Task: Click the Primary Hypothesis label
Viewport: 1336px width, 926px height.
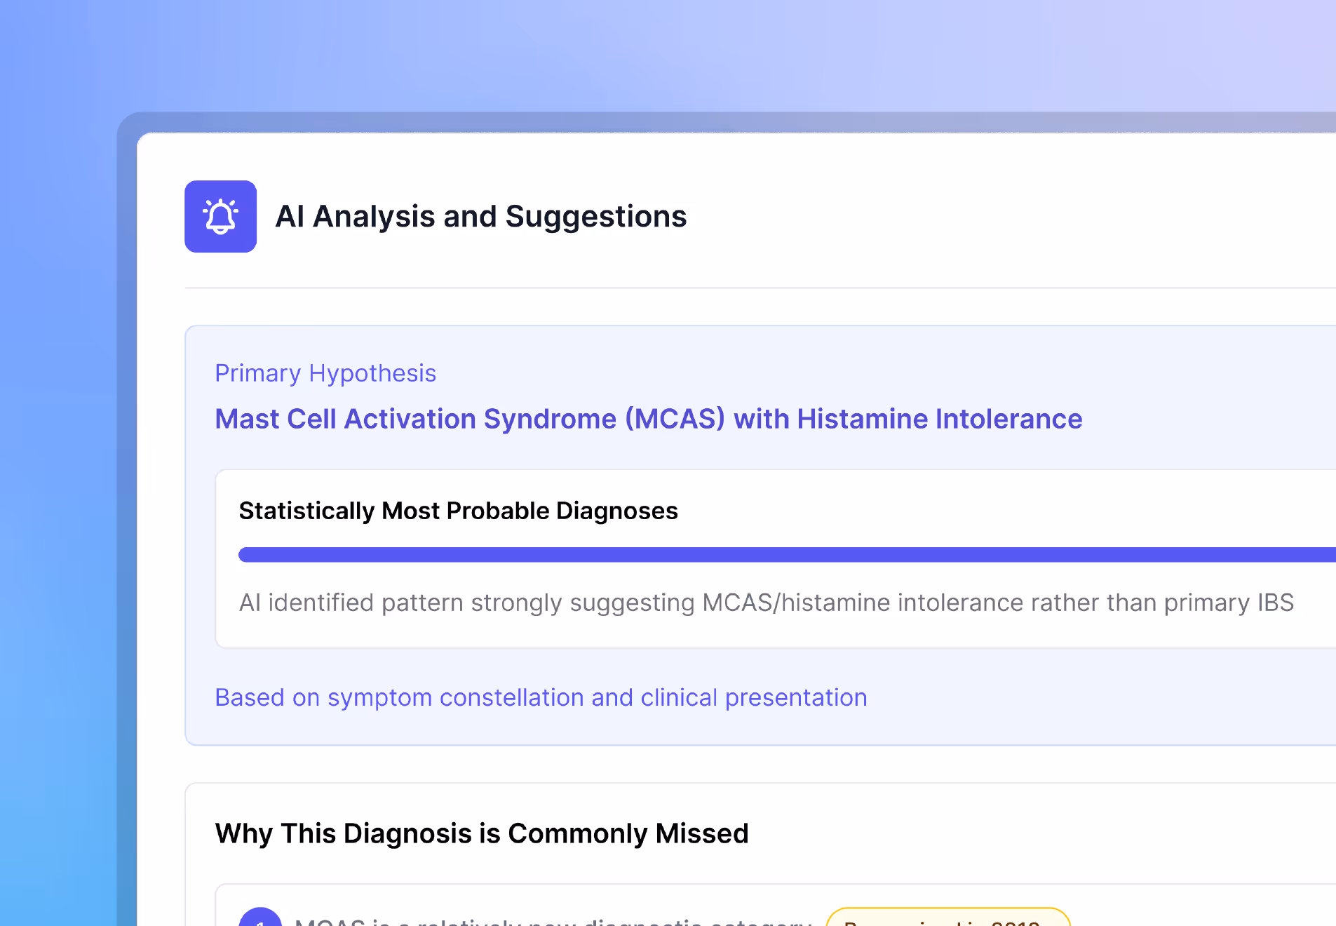Action: tap(325, 373)
